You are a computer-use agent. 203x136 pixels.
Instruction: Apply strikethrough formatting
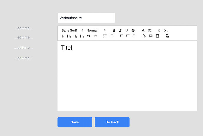click(x=133, y=30)
